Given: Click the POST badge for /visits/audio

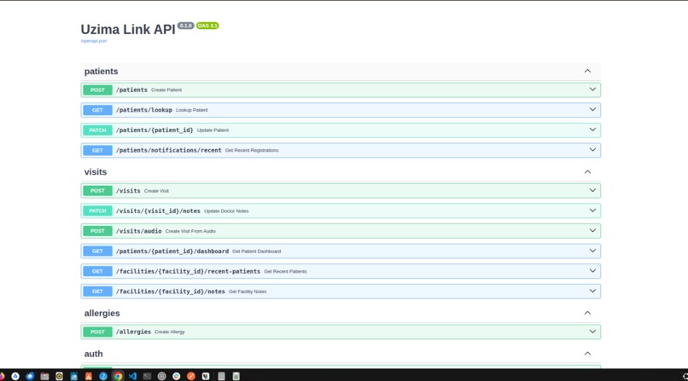Looking at the screenshot, I should tap(97, 231).
